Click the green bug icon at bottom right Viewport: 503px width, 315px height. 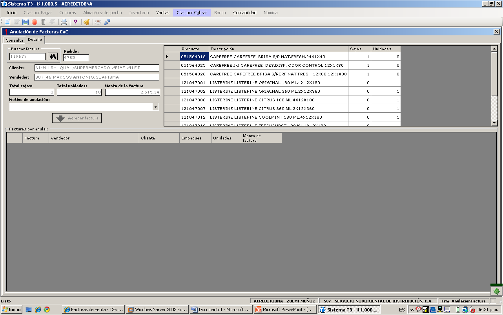tap(497, 291)
